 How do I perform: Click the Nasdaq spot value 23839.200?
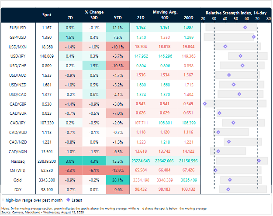(x=46, y=161)
